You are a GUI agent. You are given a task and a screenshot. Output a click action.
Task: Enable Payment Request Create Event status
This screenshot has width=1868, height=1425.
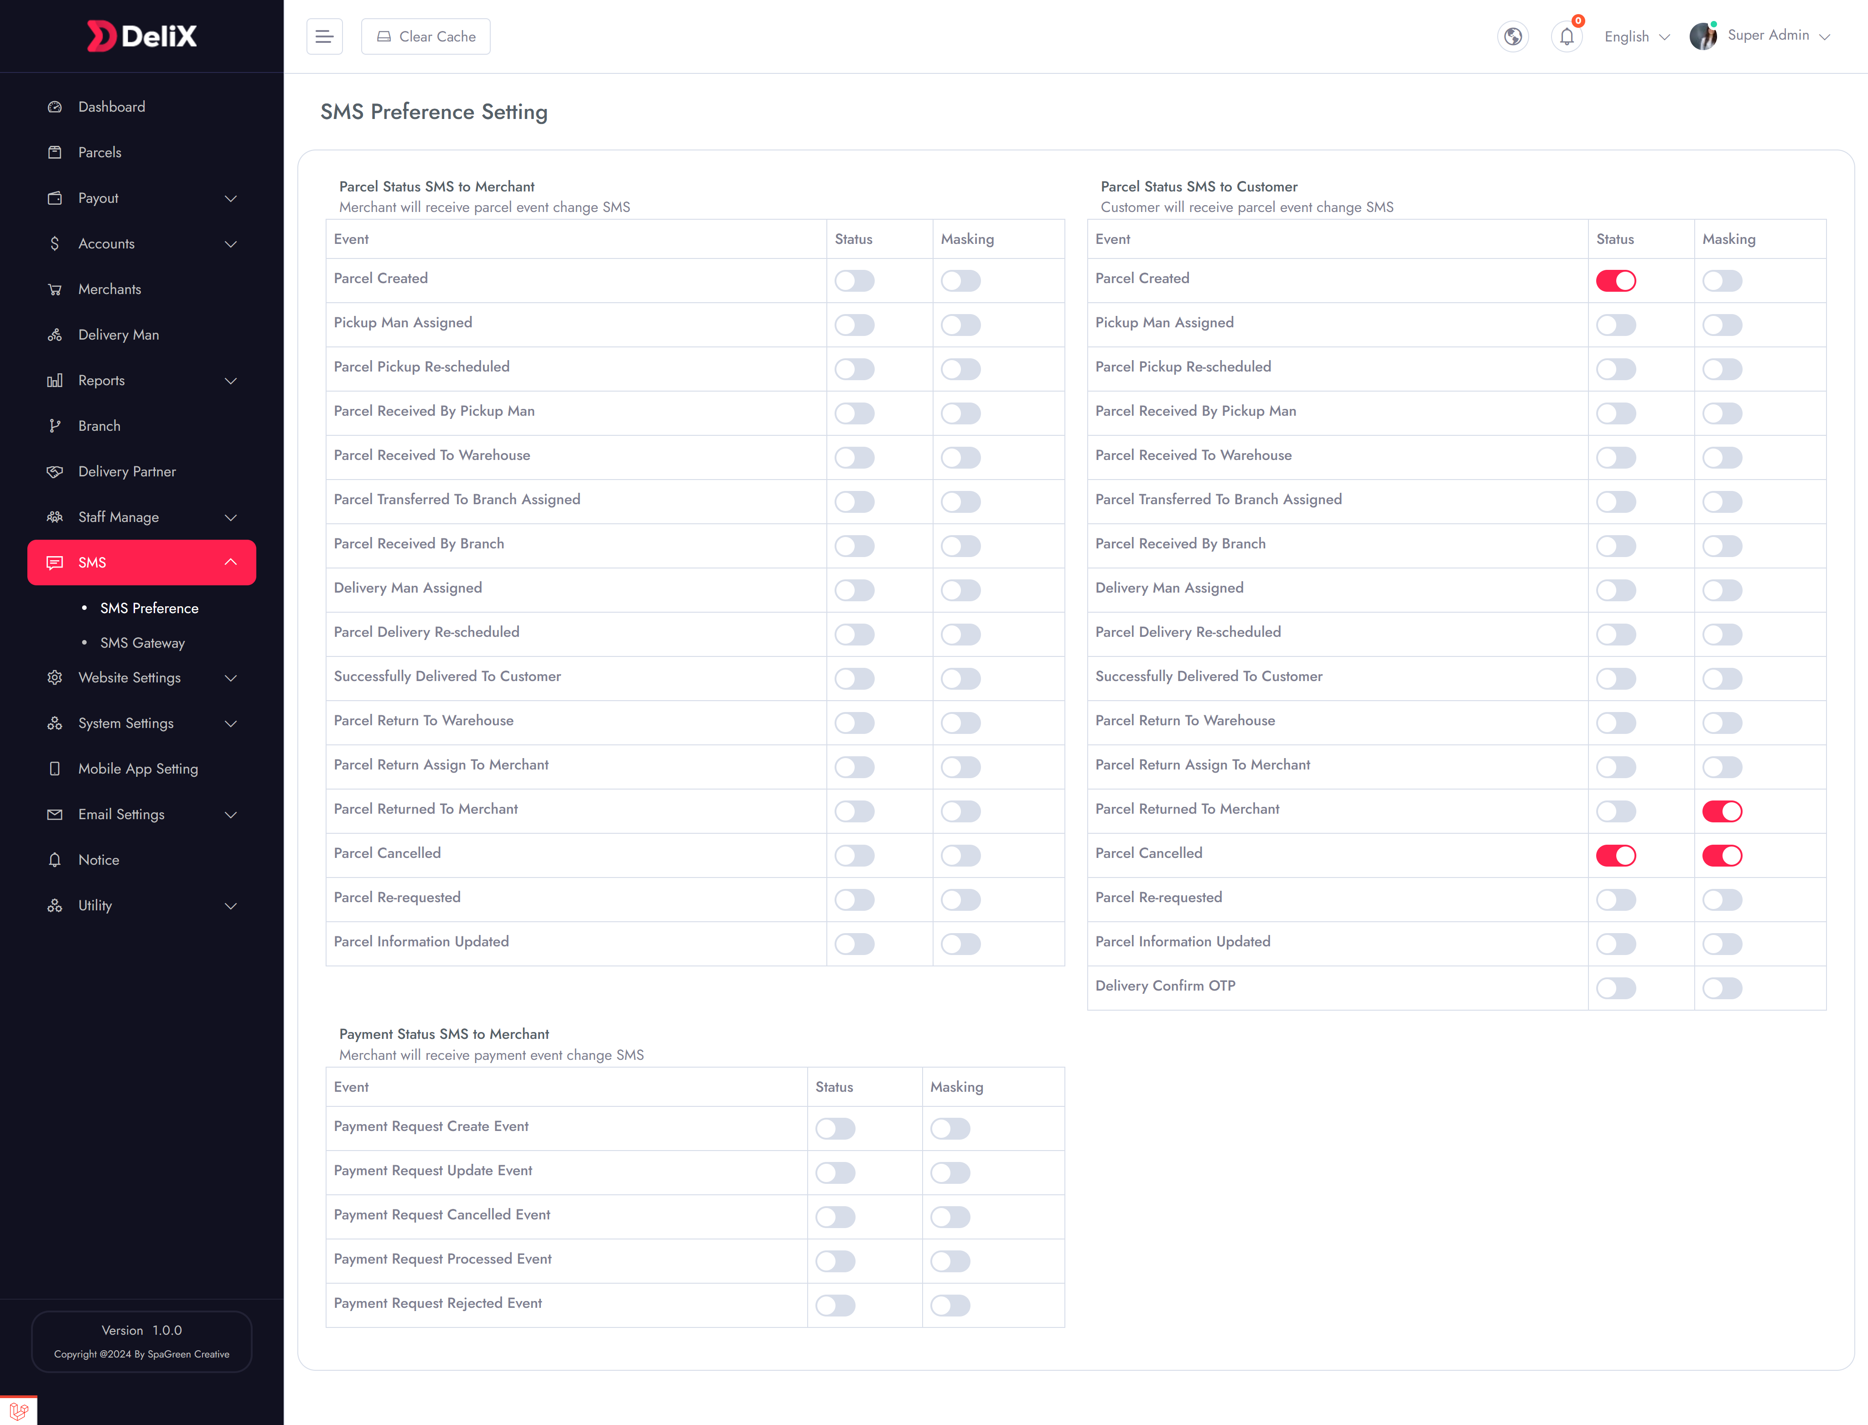coord(835,1128)
